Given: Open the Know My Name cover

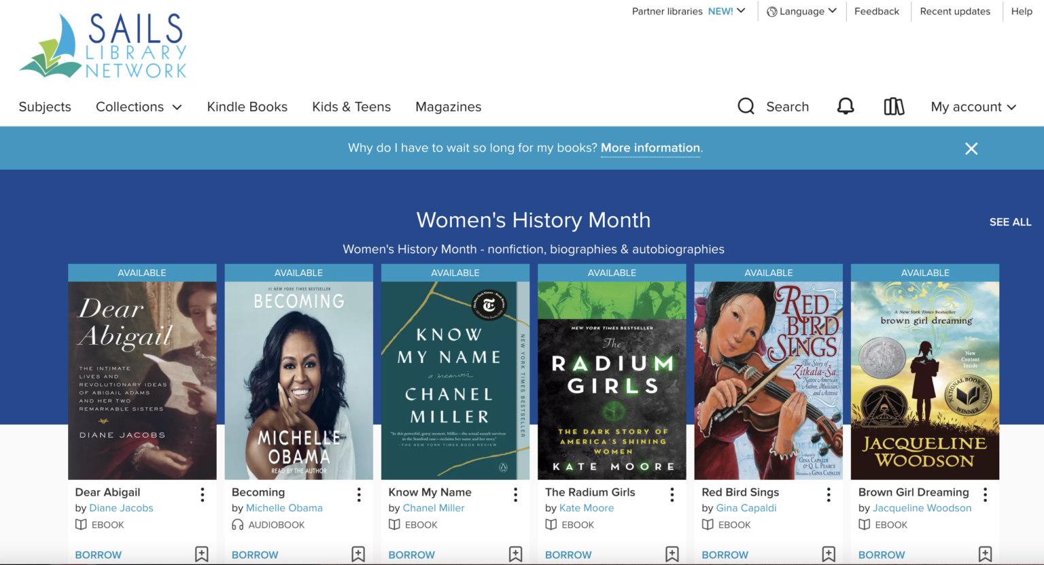Looking at the screenshot, I should (455, 381).
